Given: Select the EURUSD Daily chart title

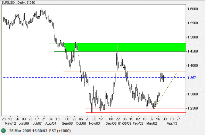Looking at the screenshot, I should (x=19, y=2).
